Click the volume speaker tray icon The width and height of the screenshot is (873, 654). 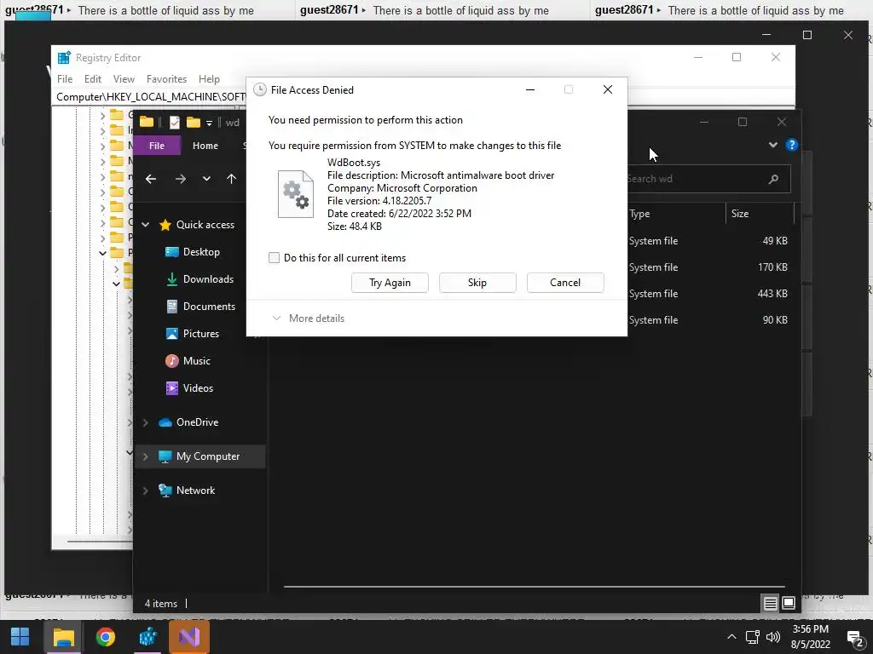click(772, 637)
